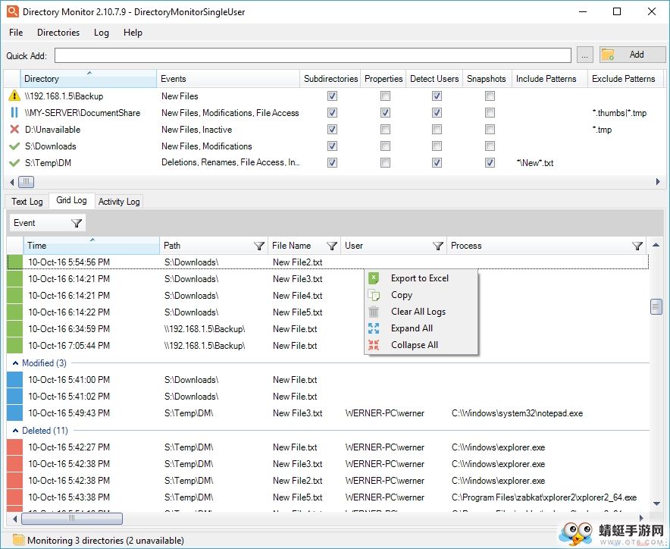Click the Include Patterns column header
The height and width of the screenshot is (549, 670).
[549, 79]
